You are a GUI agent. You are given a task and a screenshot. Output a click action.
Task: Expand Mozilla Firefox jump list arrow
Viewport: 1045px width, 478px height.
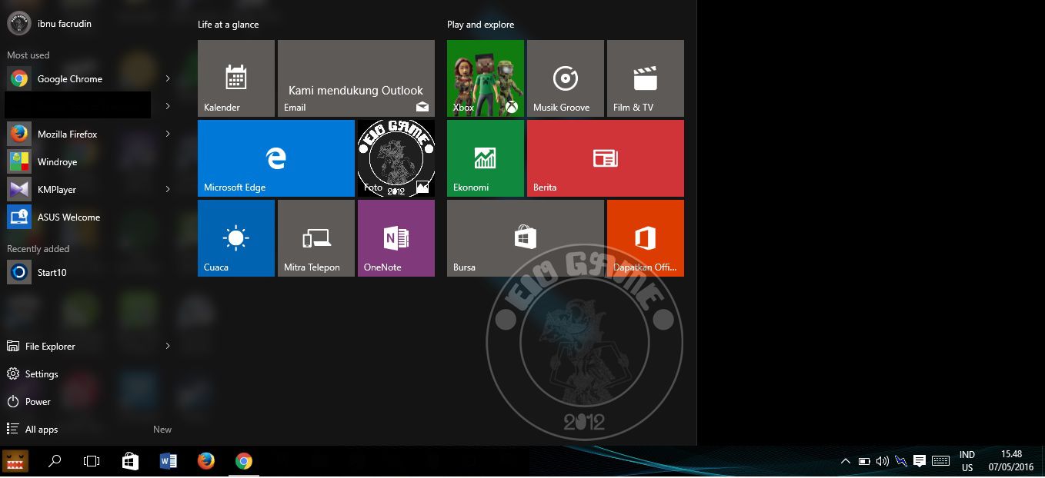[168, 134]
